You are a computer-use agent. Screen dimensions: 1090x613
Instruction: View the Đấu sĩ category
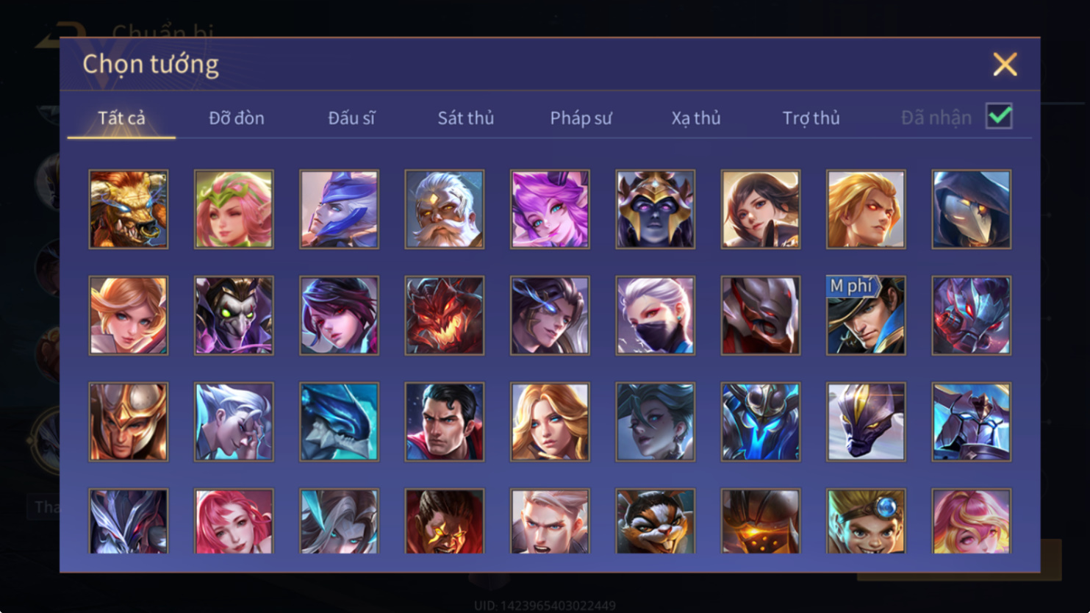[351, 118]
